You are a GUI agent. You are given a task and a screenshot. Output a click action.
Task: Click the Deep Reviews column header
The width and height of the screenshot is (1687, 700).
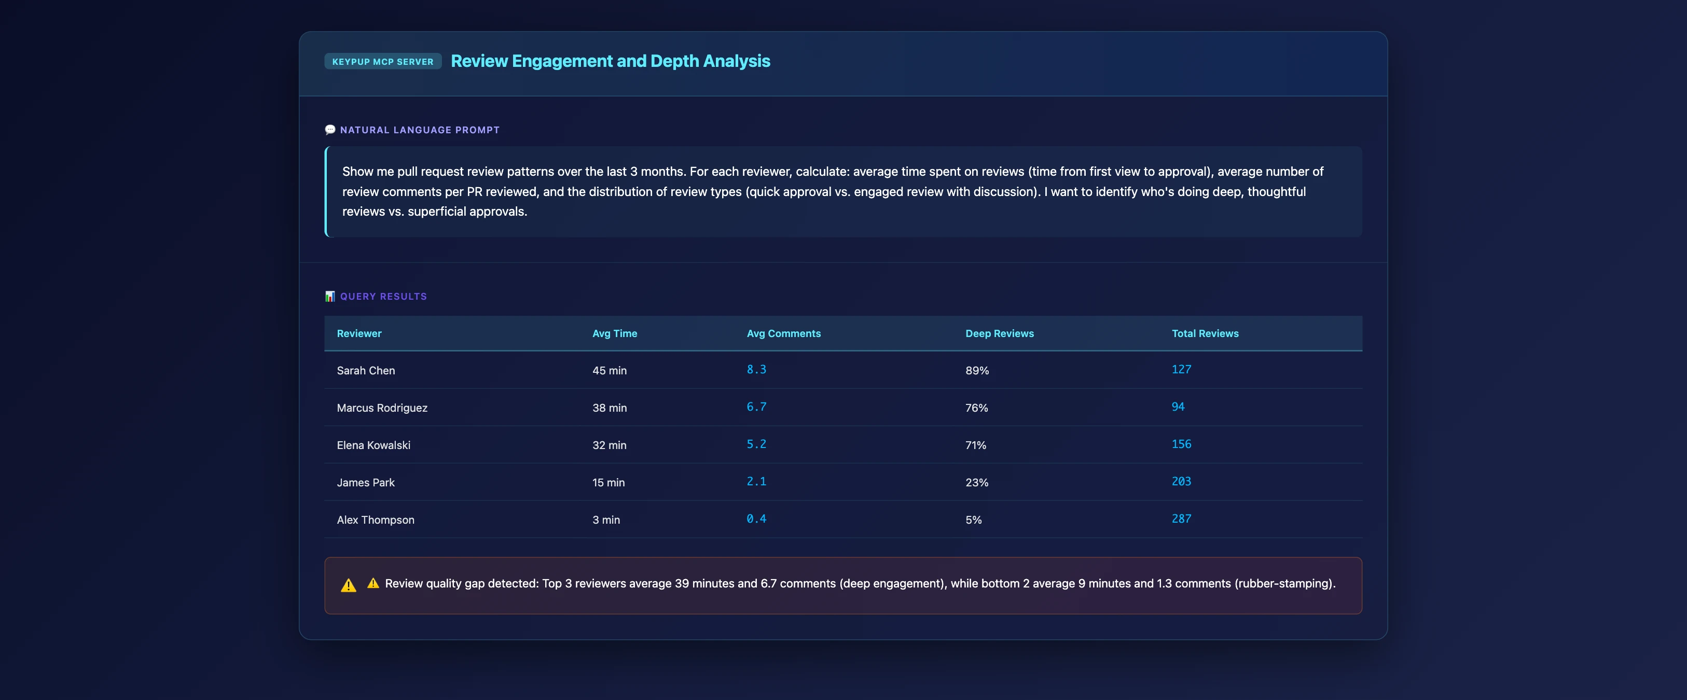[x=999, y=333]
